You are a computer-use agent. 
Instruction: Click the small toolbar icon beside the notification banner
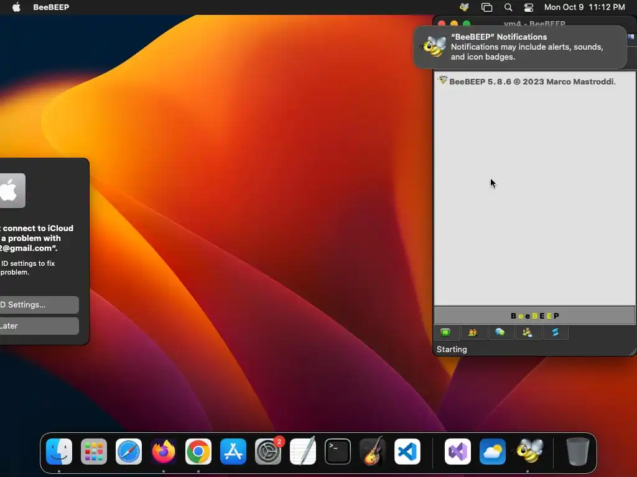(x=631, y=37)
